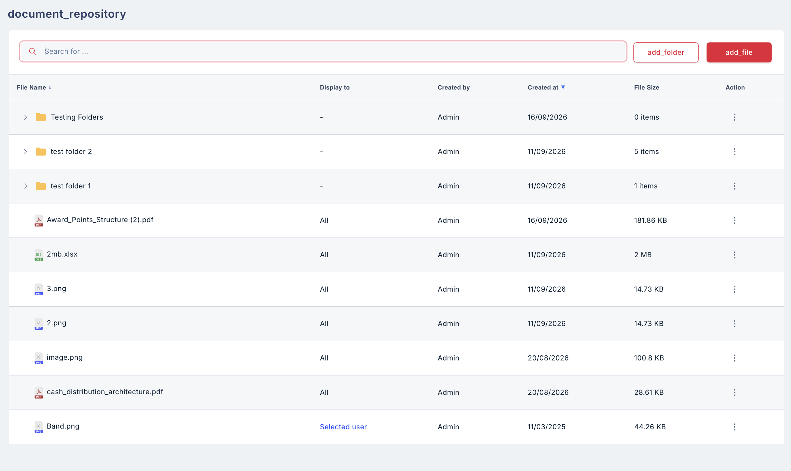Open action menu for test folder 1
The width and height of the screenshot is (791, 471).
pos(735,186)
